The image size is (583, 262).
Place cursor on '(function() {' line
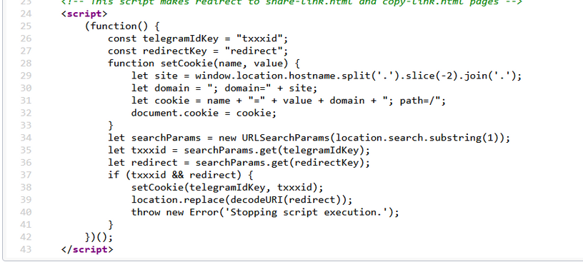click(x=122, y=26)
